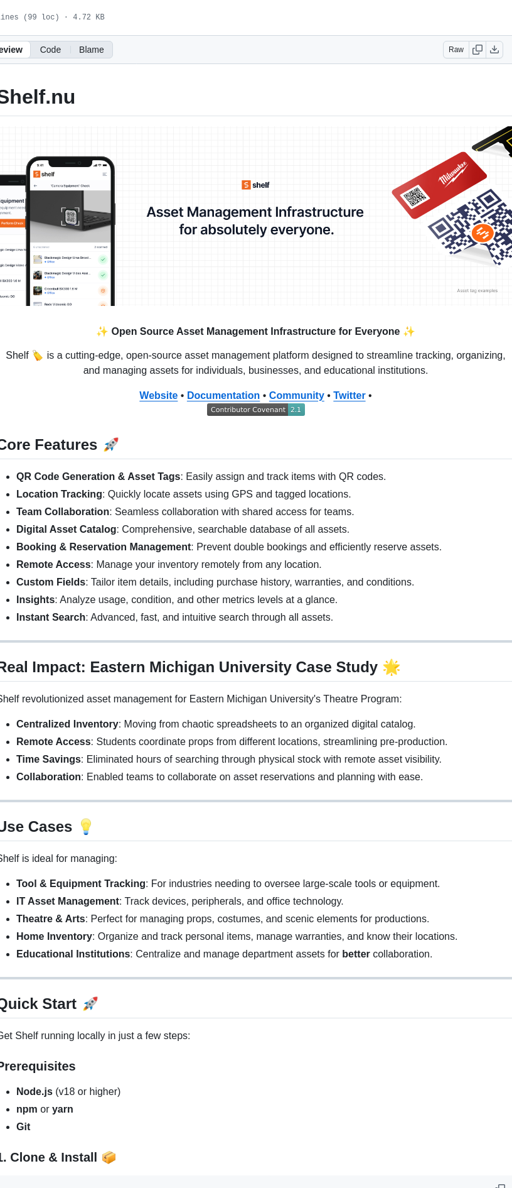The height and width of the screenshot is (1188, 512).
Task: Click the lightbulb emoji beside Use Cases
Action: coord(86,827)
